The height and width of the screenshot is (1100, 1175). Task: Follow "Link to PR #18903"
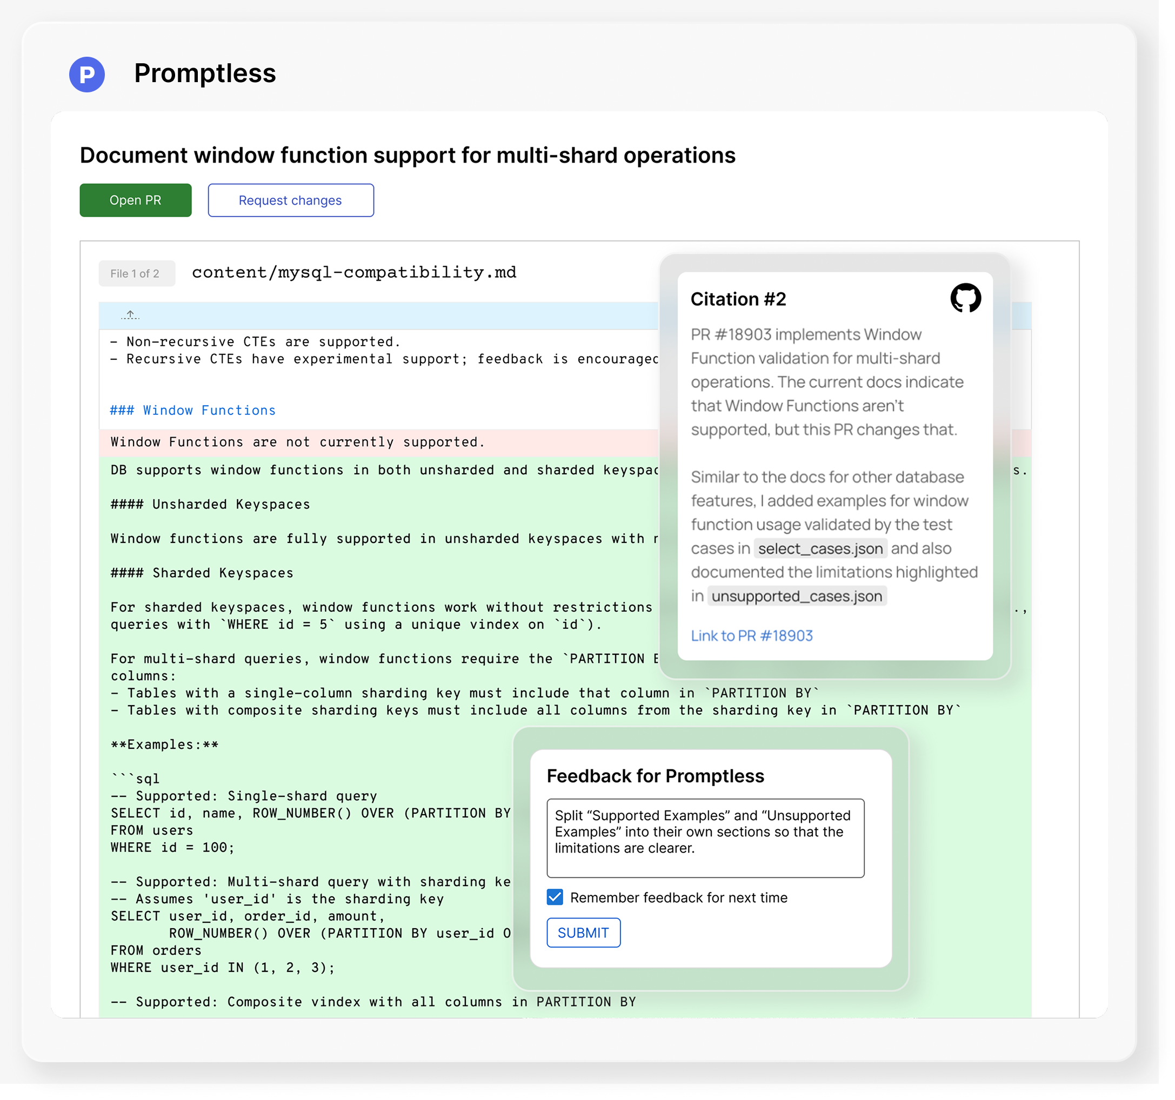coord(752,636)
